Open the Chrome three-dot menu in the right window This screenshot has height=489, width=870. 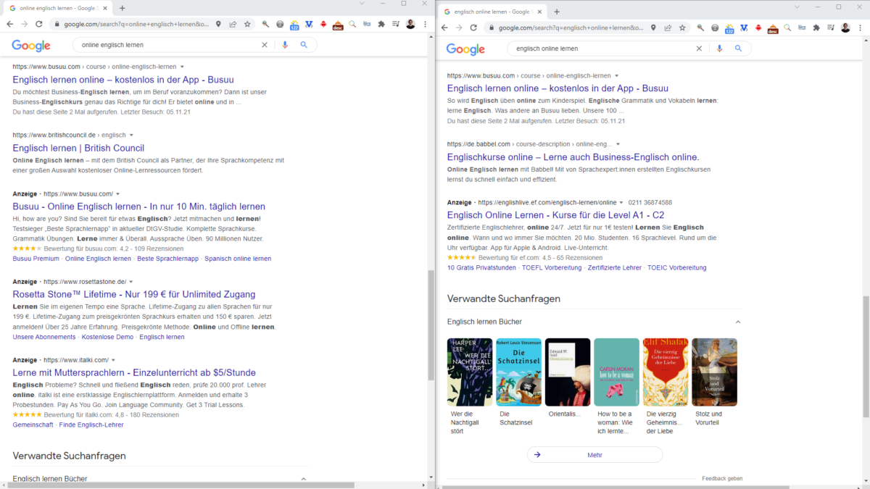[860, 28]
